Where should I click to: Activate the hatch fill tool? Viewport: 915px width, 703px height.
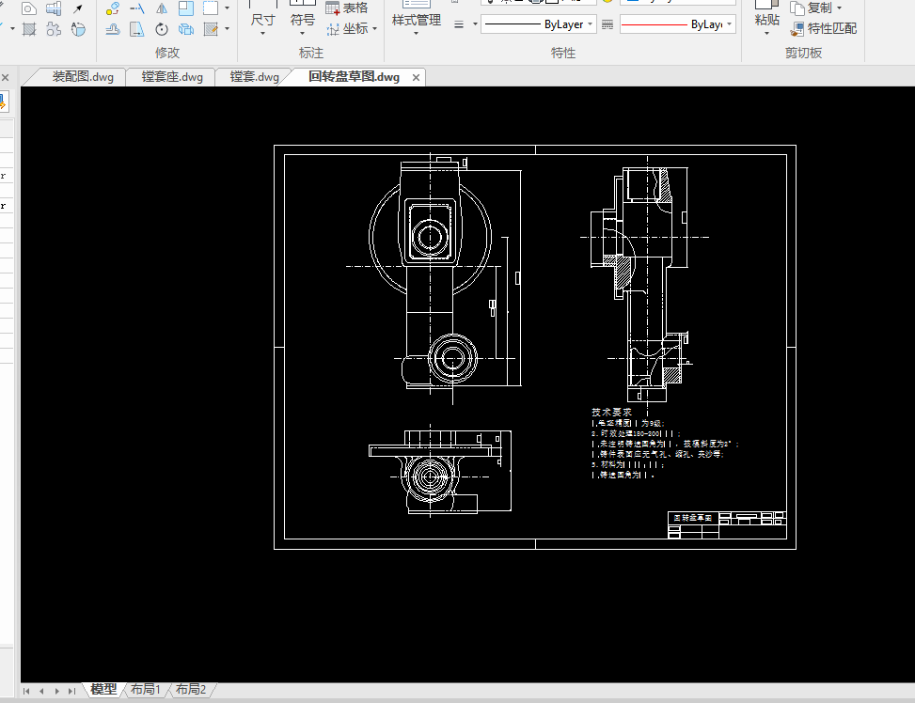[x=28, y=28]
